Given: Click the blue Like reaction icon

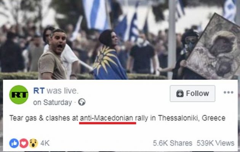Looking at the screenshot, I should pos(14,143).
